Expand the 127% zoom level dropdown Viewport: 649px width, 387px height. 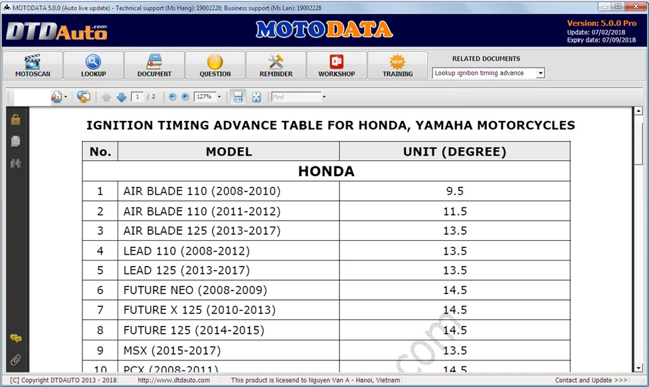pos(219,96)
